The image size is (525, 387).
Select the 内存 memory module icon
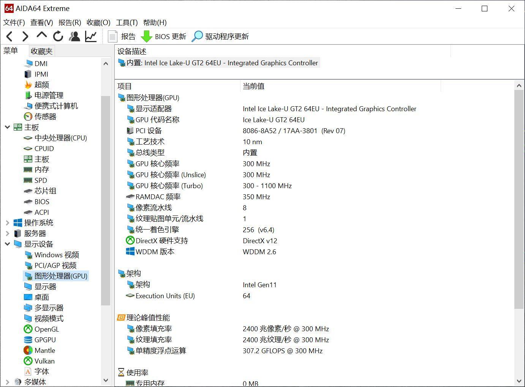(28, 170)
